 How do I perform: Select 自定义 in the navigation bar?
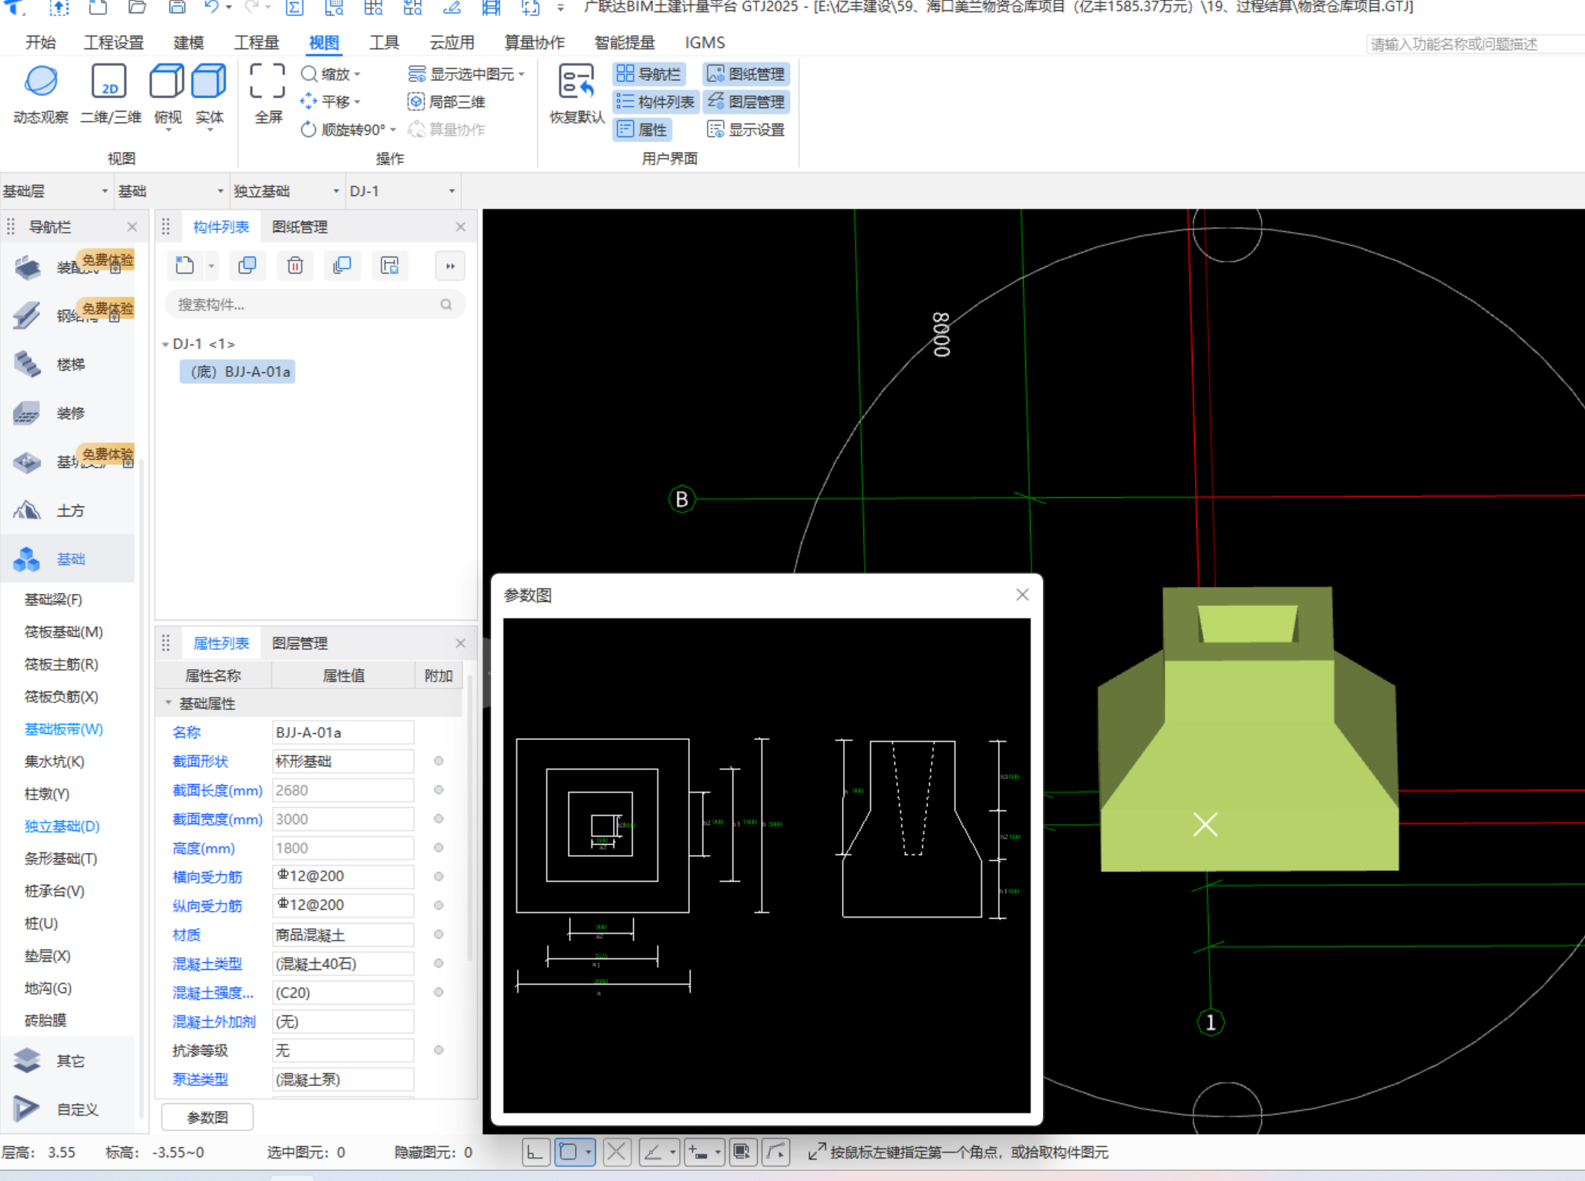point(68,1109)
